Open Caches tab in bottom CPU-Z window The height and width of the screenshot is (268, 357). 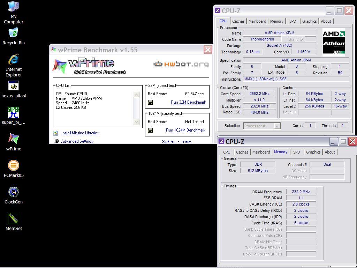(242, 152)
